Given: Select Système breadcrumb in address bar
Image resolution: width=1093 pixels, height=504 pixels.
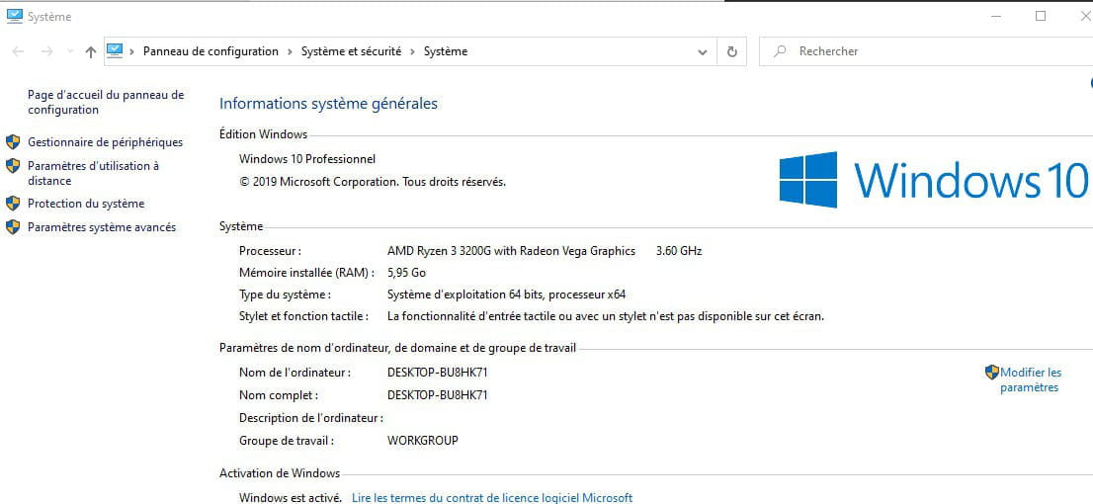Looking at the screenshot, I should (x=446, y=51).
